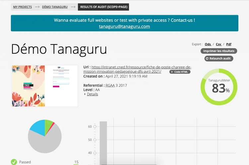Viewport: 249px width, 165px height.
Task: Open the Code HTML panel
Action: [180, 72]
